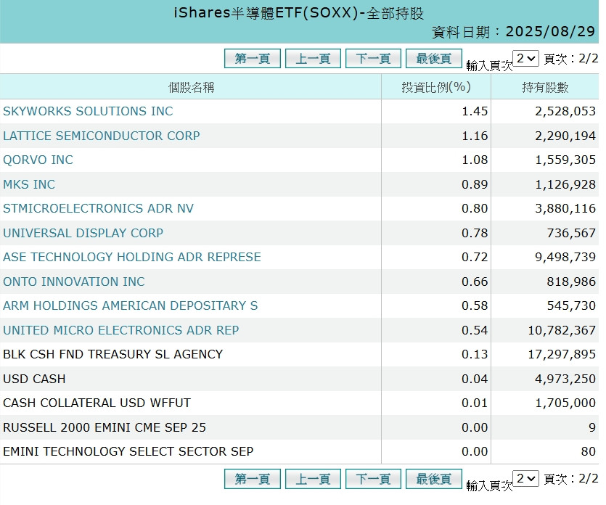Image resolution: width=606 pixels, height=505 pixels.
Task: Click the bottom 第一頁 button
Action: pyautogui.click(x=253, y=479)
